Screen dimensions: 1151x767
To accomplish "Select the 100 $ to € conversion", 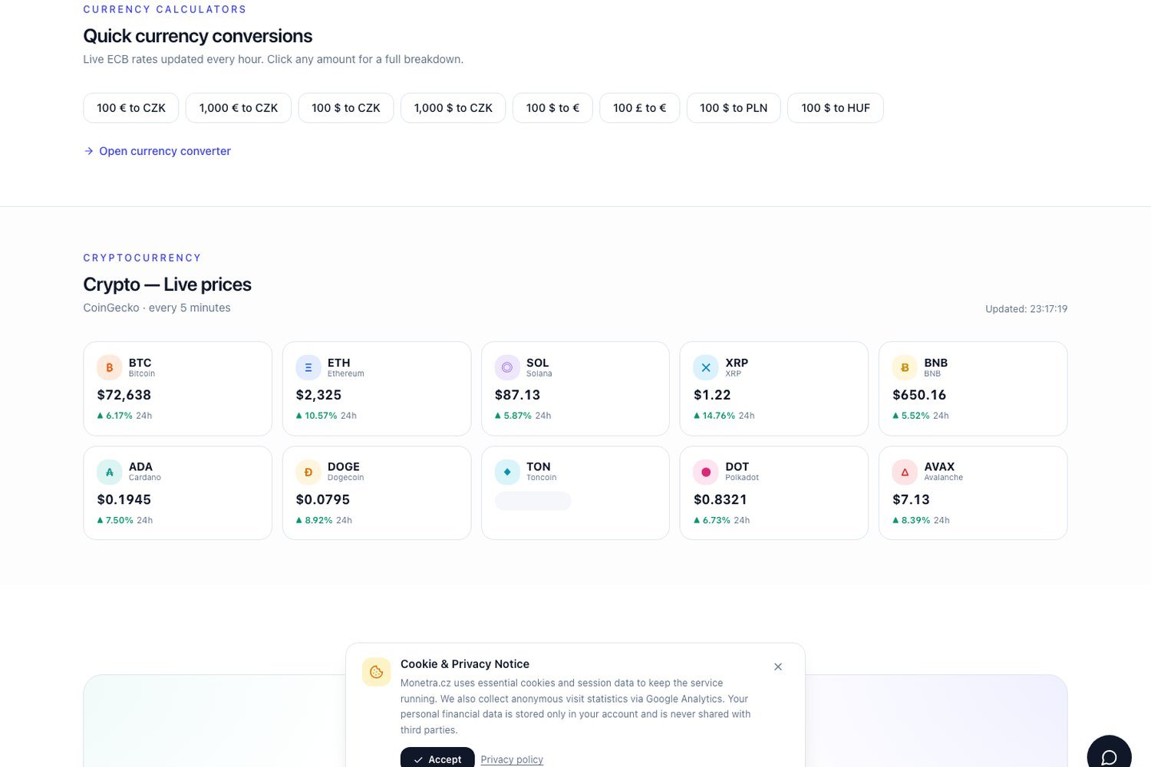I will tap(552, 108).
